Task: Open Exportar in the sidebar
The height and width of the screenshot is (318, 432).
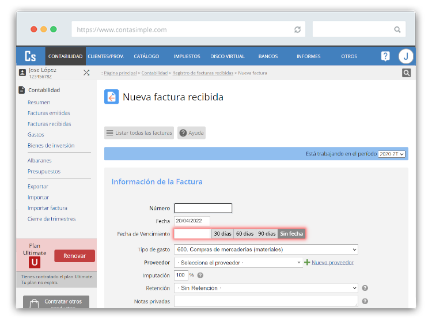Action: pyautogui.click(x=38, y=186)
